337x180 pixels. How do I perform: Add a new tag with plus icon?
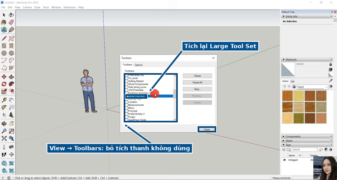click(284, 149)
